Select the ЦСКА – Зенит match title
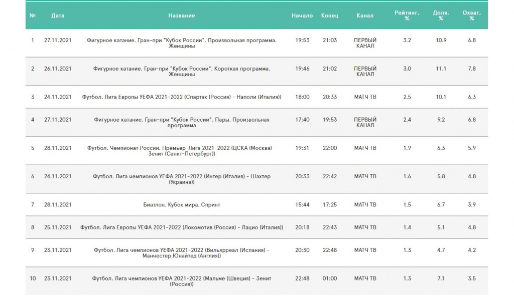 click(x=182, y=151)
